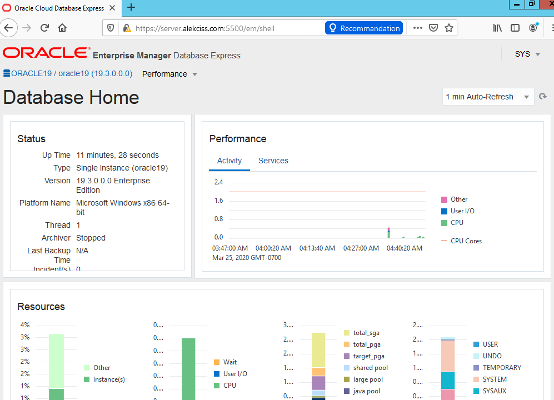
Task: Click the large pool legend swatch
Action: coord(347,379)
